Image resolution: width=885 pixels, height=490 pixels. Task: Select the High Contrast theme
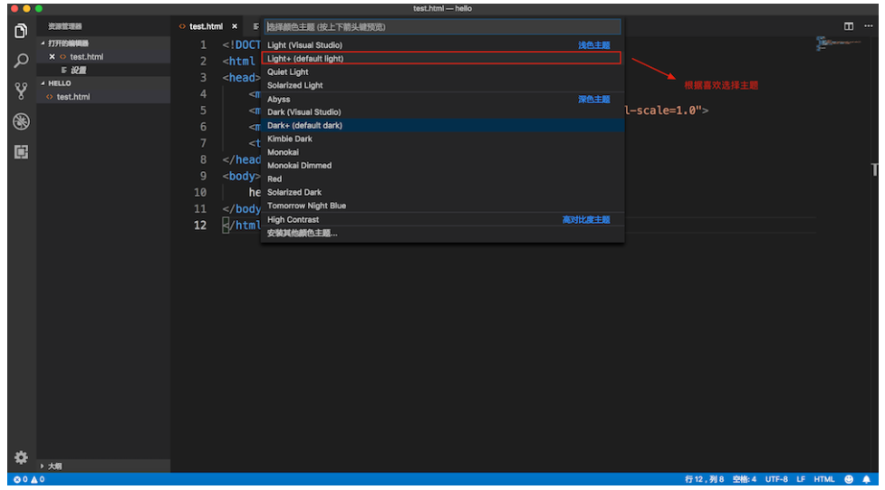click(x=442, y=219)
